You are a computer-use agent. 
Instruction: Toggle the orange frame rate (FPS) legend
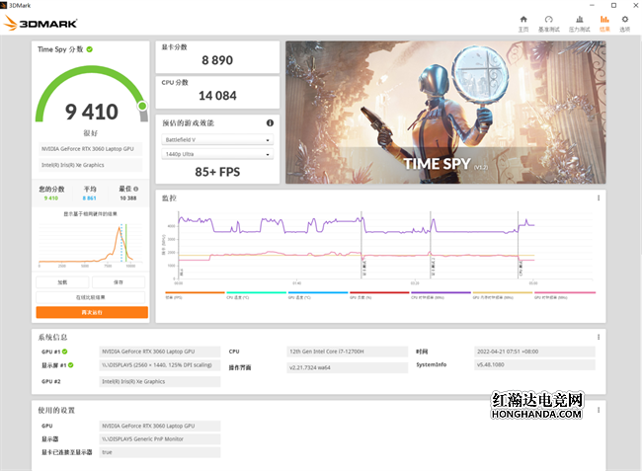(179, 295)
